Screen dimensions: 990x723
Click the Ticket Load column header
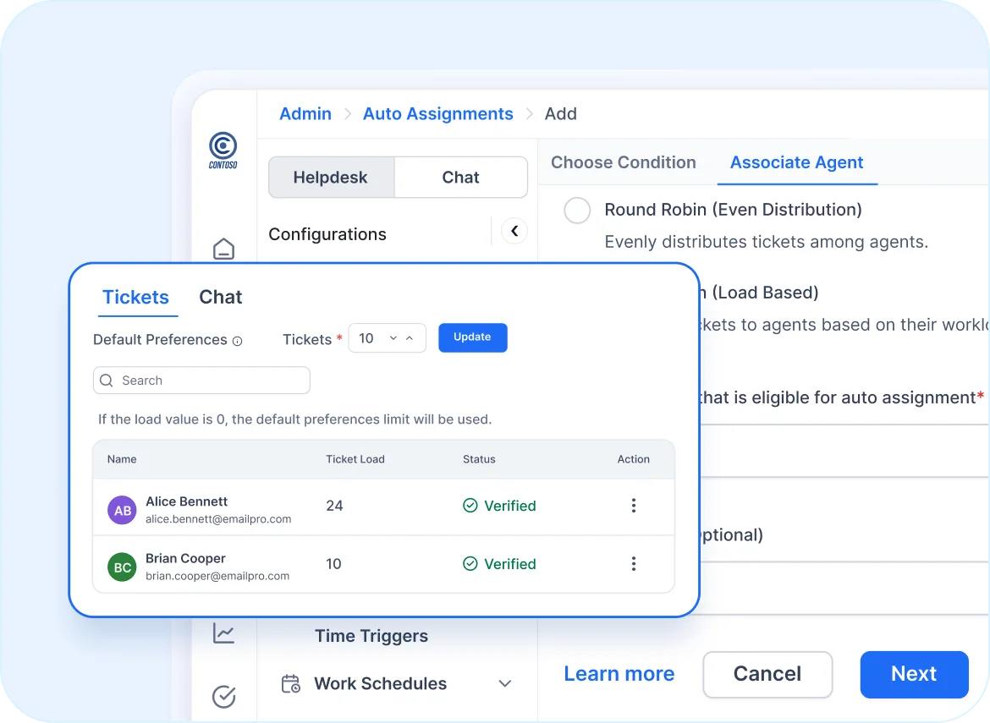click(355, 459)
